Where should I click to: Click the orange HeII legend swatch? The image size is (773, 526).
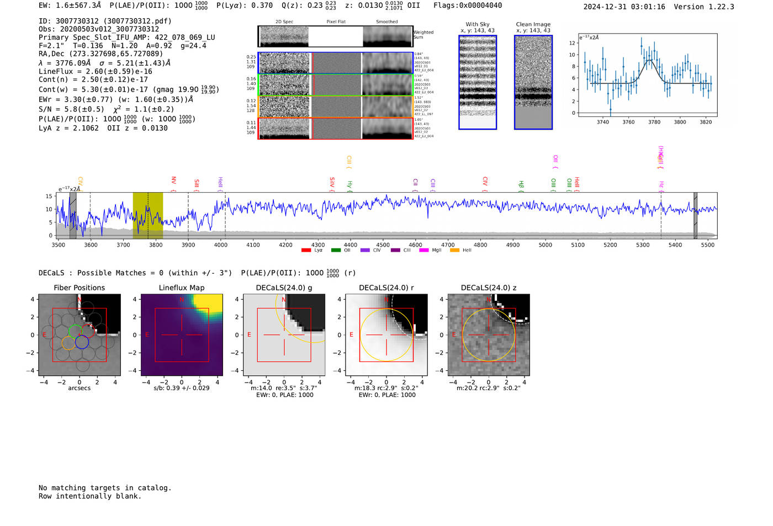click(455, 251)
